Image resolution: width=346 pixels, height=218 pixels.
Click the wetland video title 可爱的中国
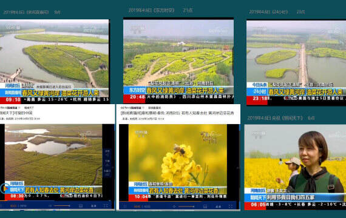16,113
